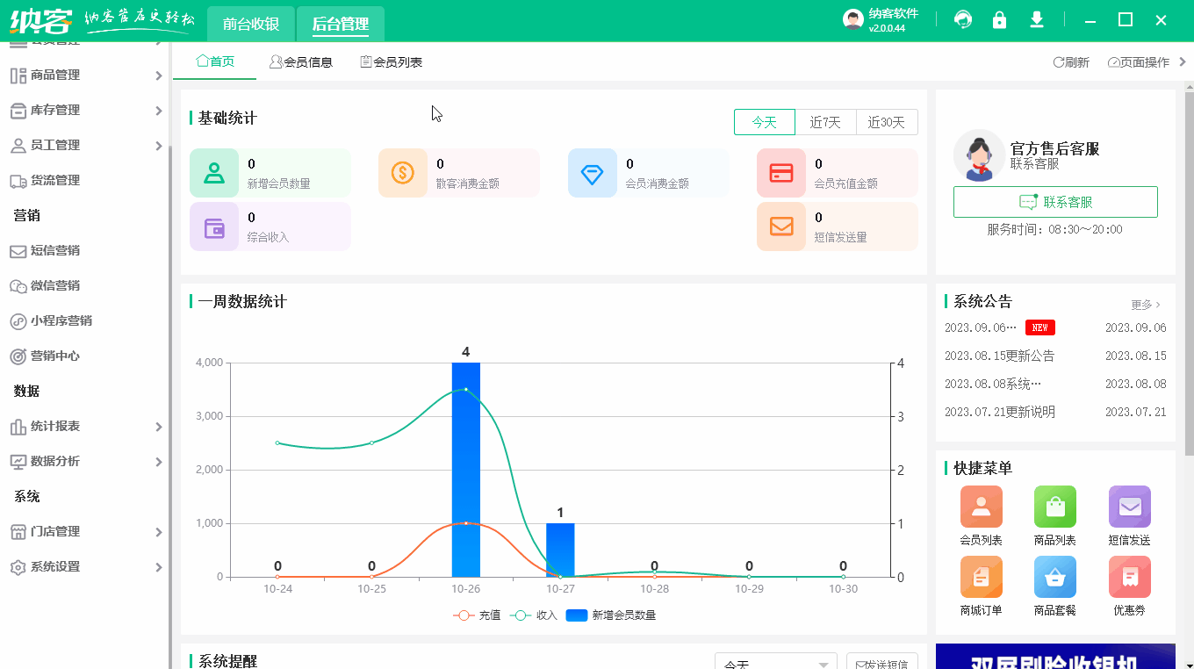Viewport: 1194px width, 669px height.
Task: Open 商城订单 from the quick menu
Action: click(981, 577)
